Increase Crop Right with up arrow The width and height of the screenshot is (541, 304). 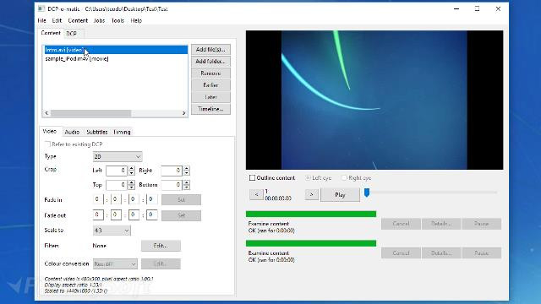(187, 168)
